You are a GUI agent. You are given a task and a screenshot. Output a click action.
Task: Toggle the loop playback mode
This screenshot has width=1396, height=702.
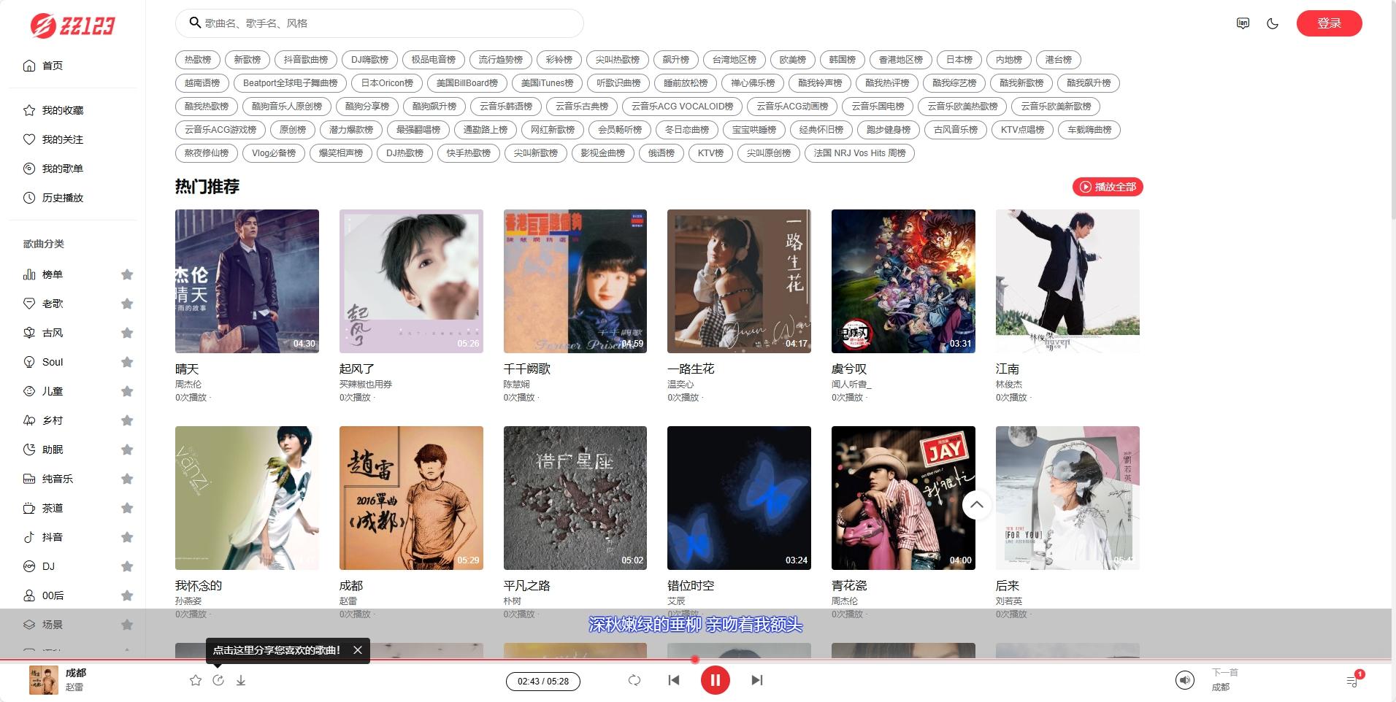(x=634, y=680)
